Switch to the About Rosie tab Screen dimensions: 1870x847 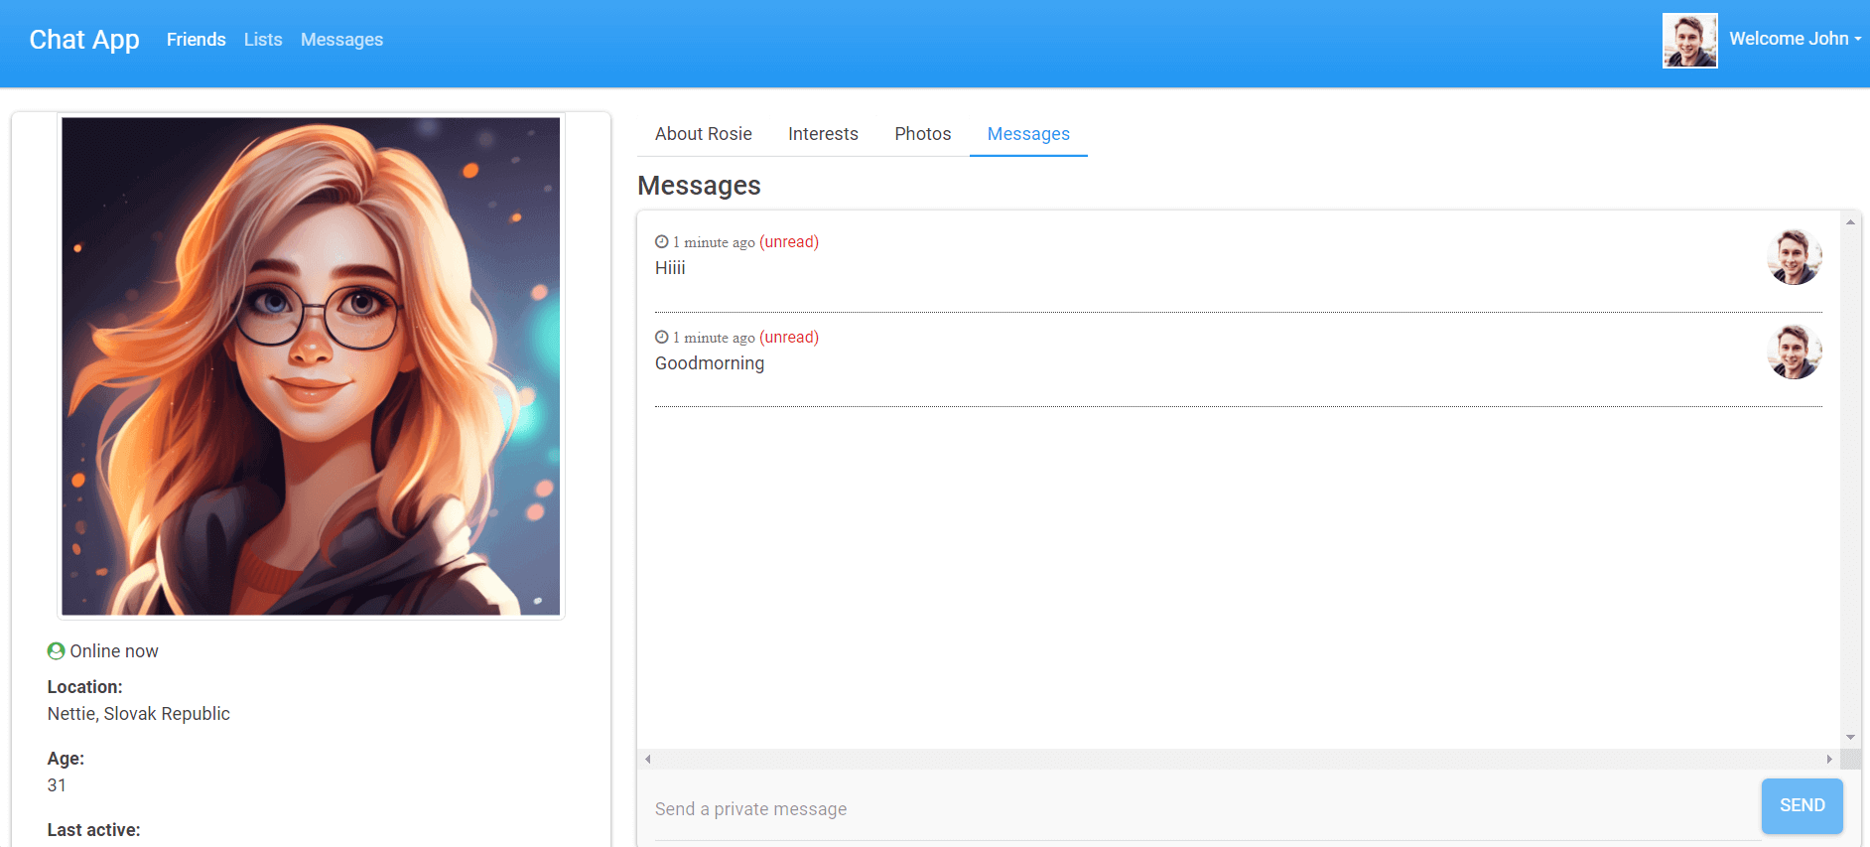click(704, 134)
